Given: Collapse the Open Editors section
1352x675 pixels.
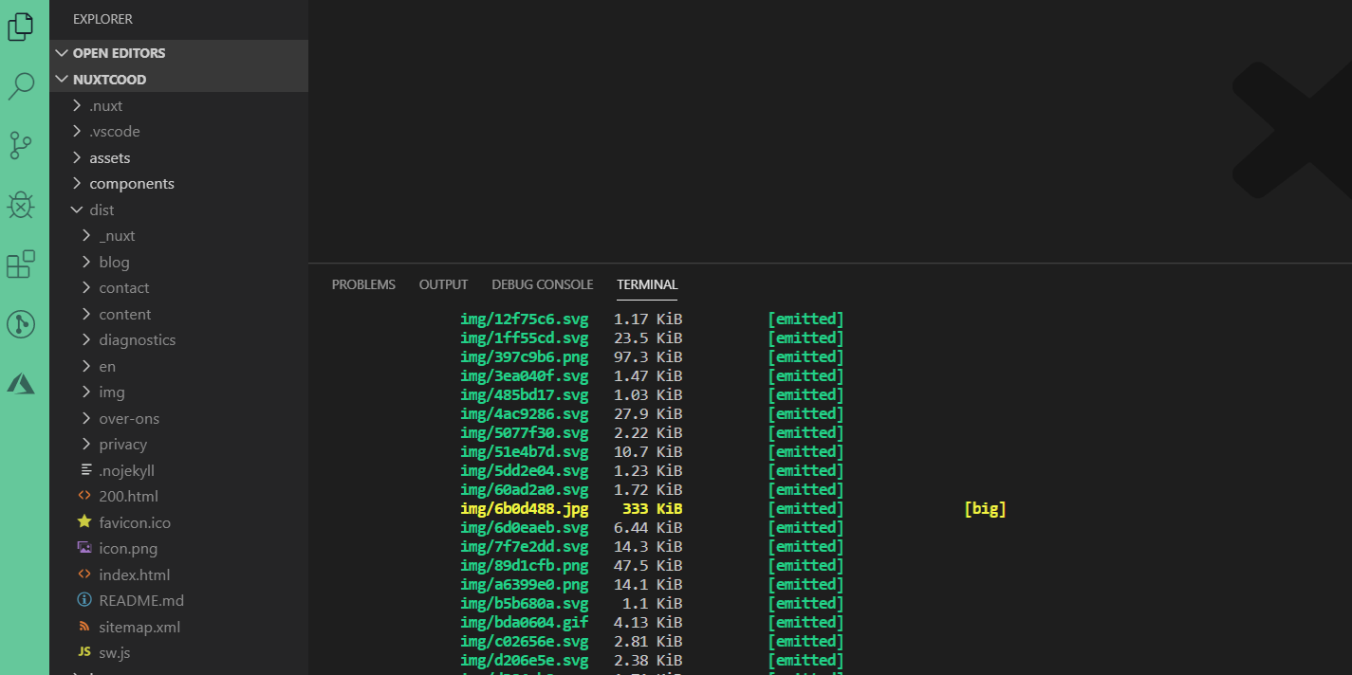Looking at the screenshot, I should point(62,53).
